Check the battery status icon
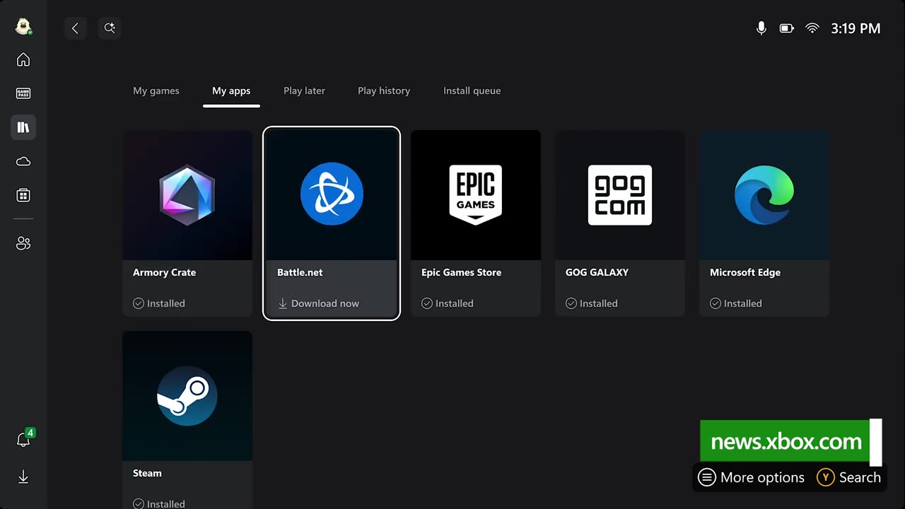This screenshot has width=905, height=509. click(787, 28)
